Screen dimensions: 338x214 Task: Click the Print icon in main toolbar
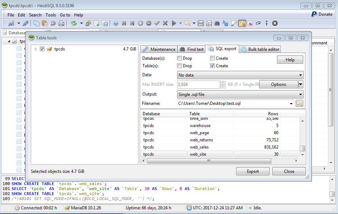(61, 23)
